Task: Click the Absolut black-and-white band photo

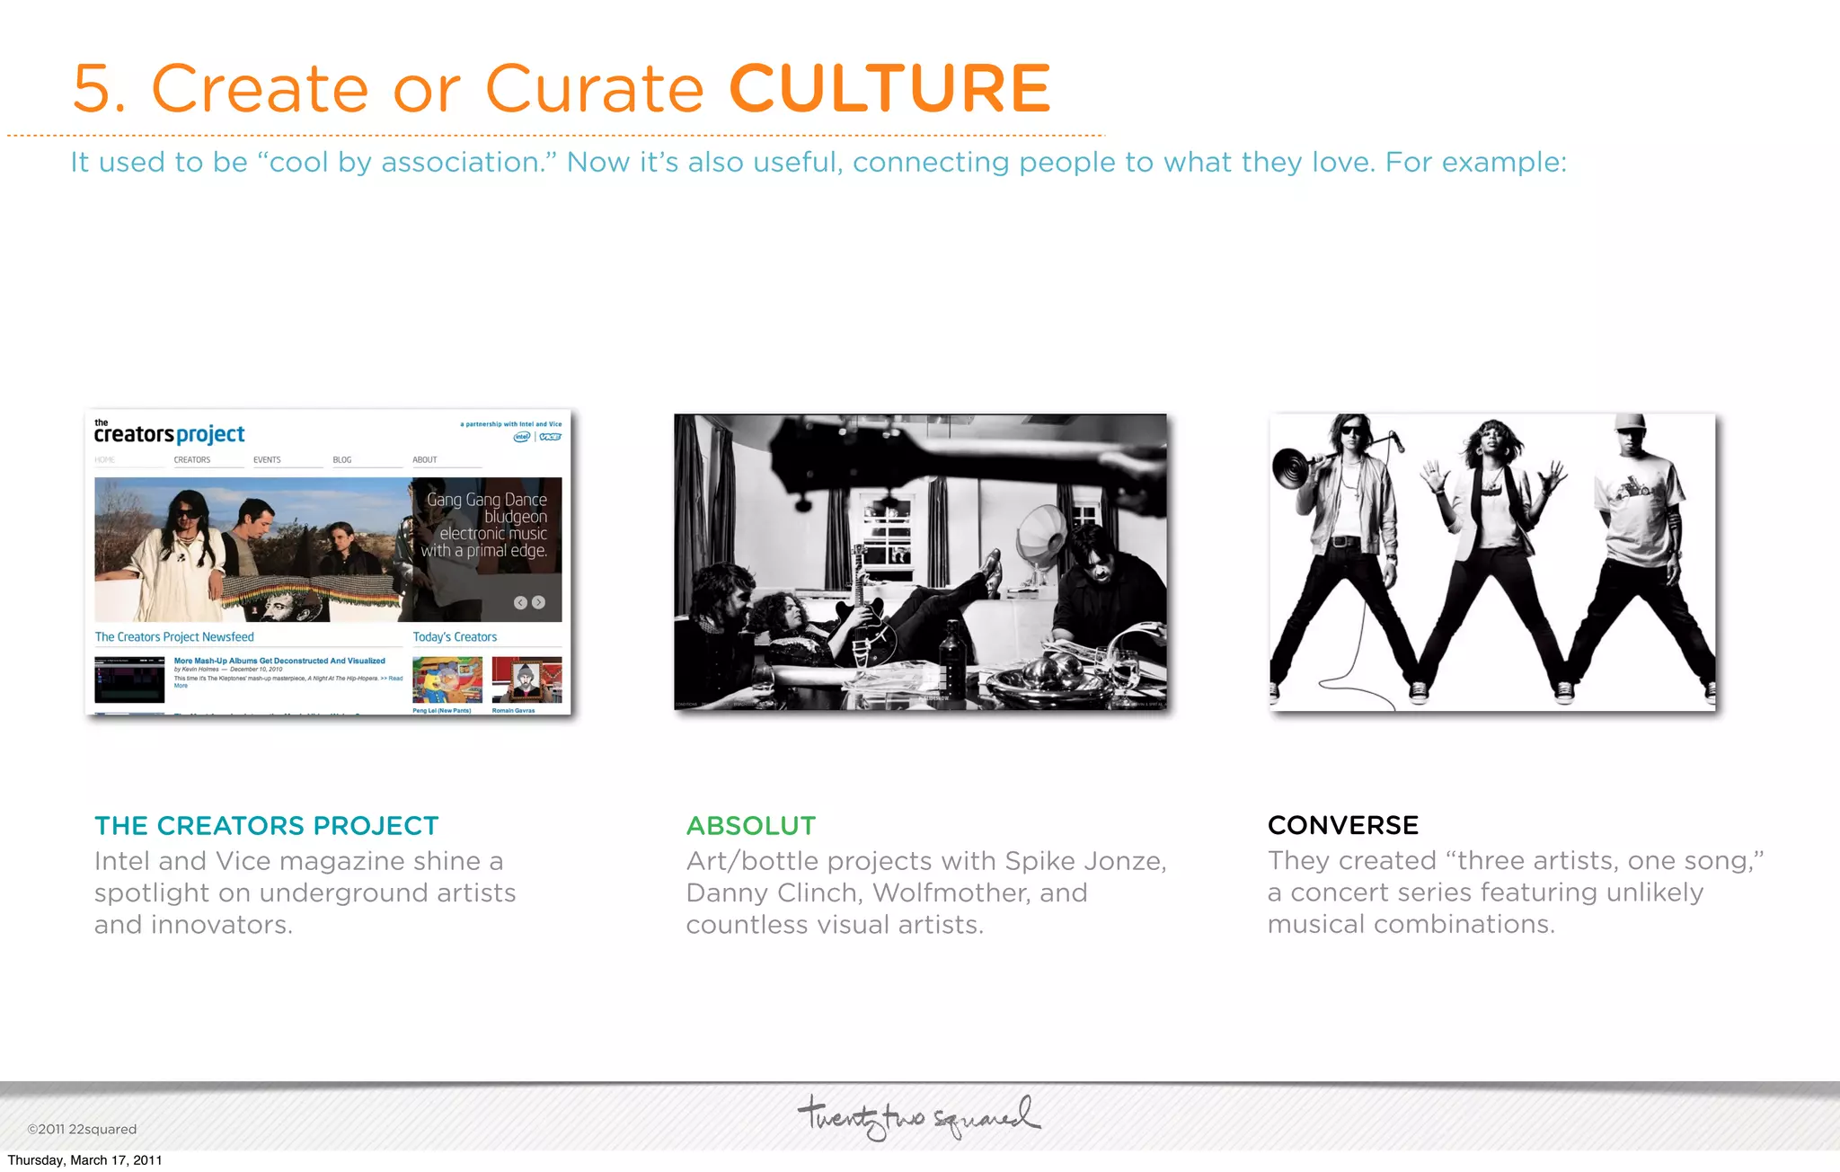Action: point(920,562)
